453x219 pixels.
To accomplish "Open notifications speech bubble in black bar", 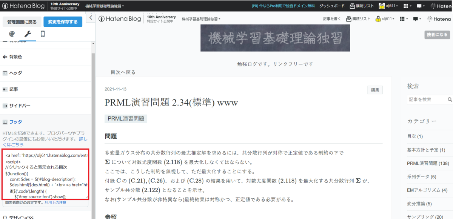I will [x=421, y=6].
